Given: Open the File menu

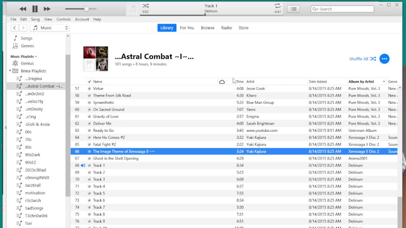Looking at the screenshot, I should point(13,19).
